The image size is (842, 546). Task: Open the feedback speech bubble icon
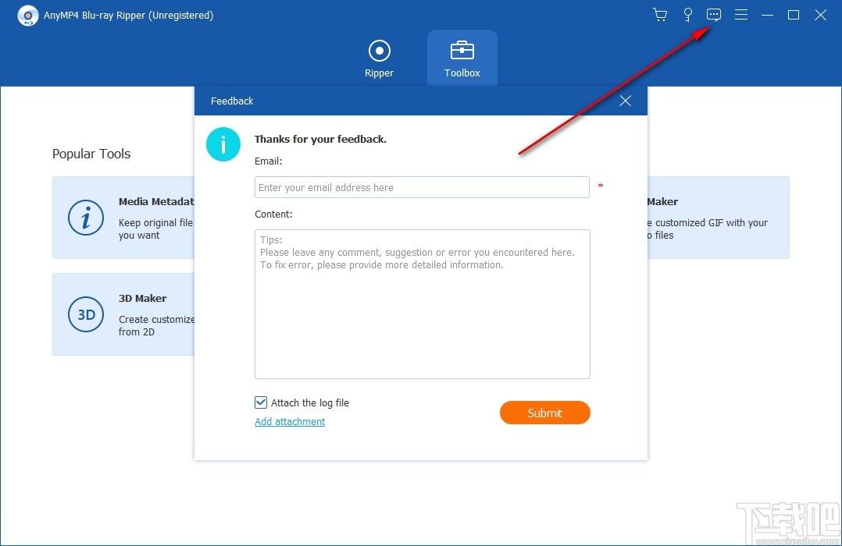point(714,15)
